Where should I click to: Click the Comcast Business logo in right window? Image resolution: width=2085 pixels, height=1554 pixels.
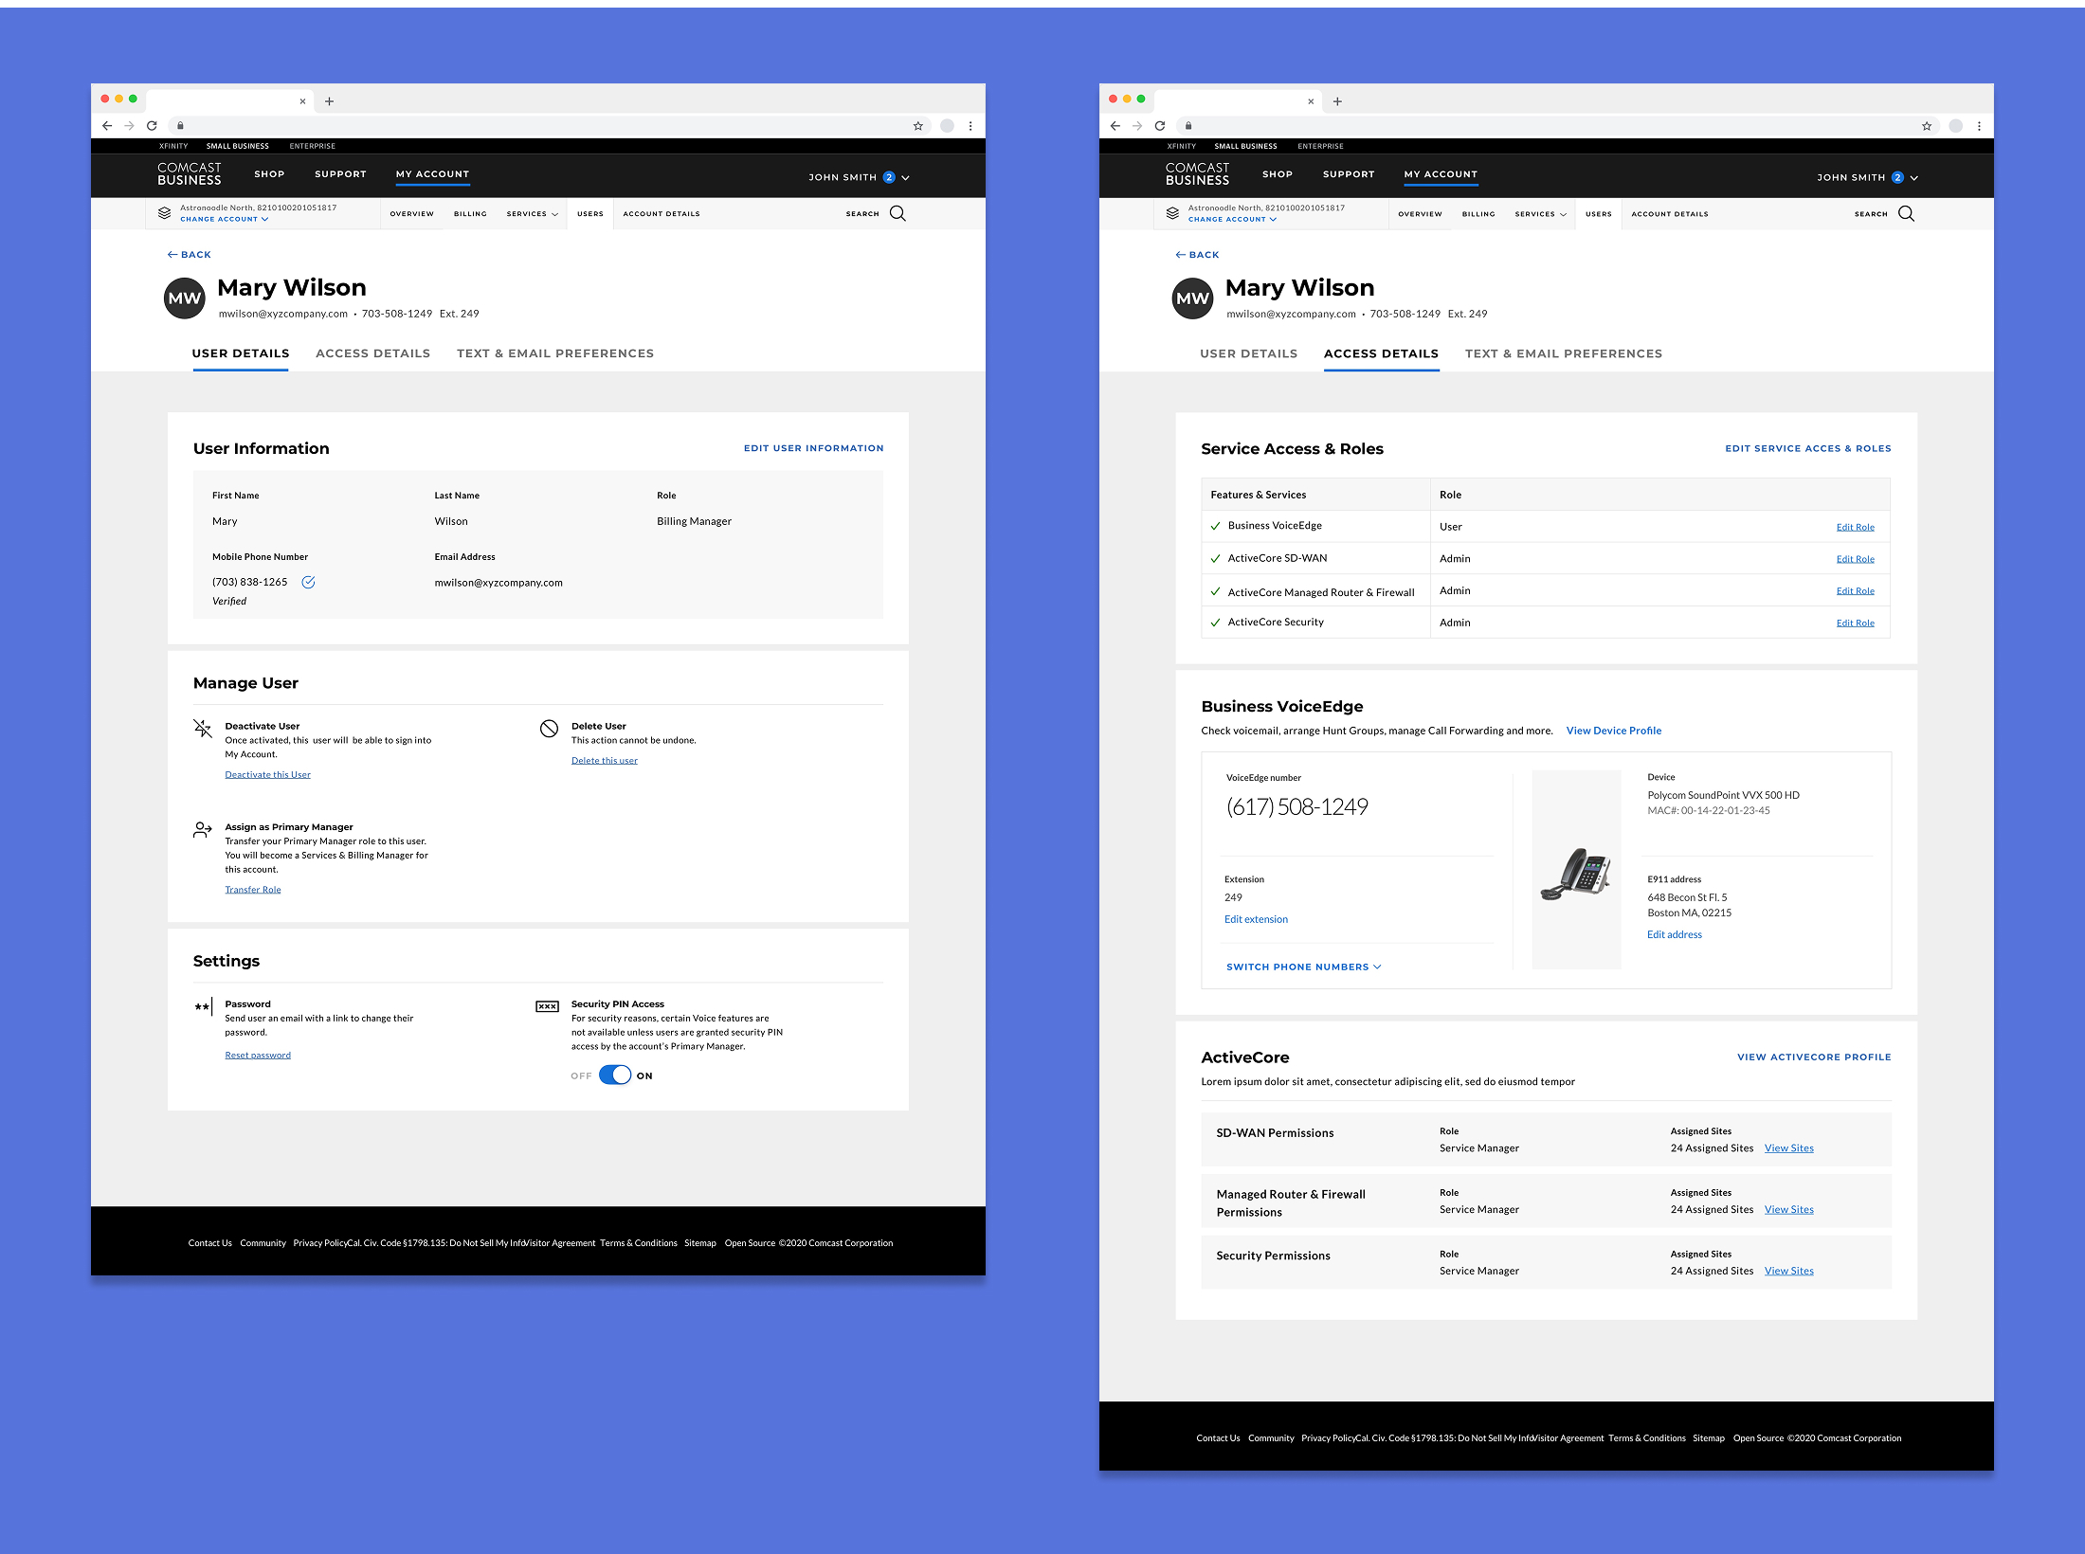[1197, 174]
